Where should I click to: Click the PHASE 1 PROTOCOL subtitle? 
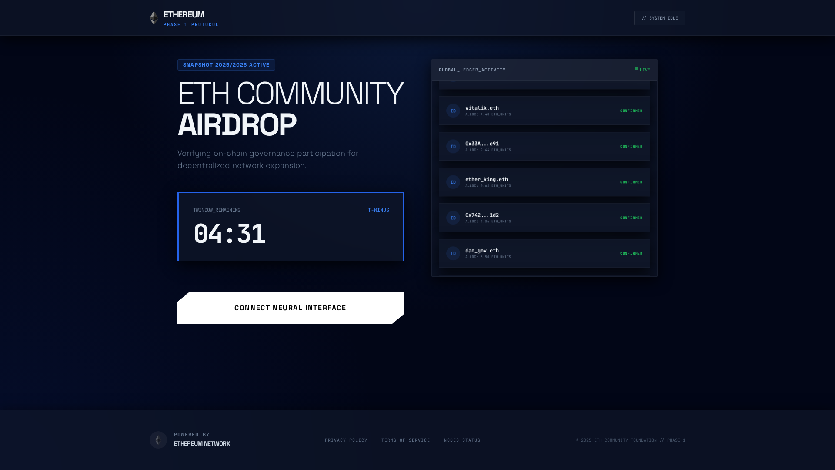tap(191, 25)
